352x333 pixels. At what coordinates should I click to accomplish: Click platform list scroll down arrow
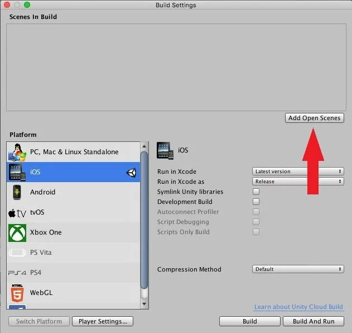144,304
